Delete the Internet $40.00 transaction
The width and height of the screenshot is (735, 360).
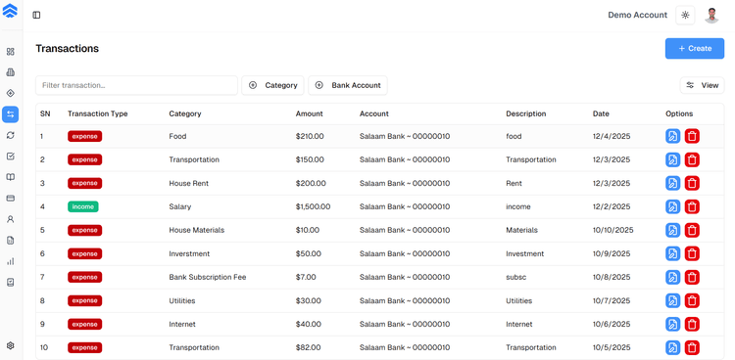pyautogui.click(x=692, y=324)
